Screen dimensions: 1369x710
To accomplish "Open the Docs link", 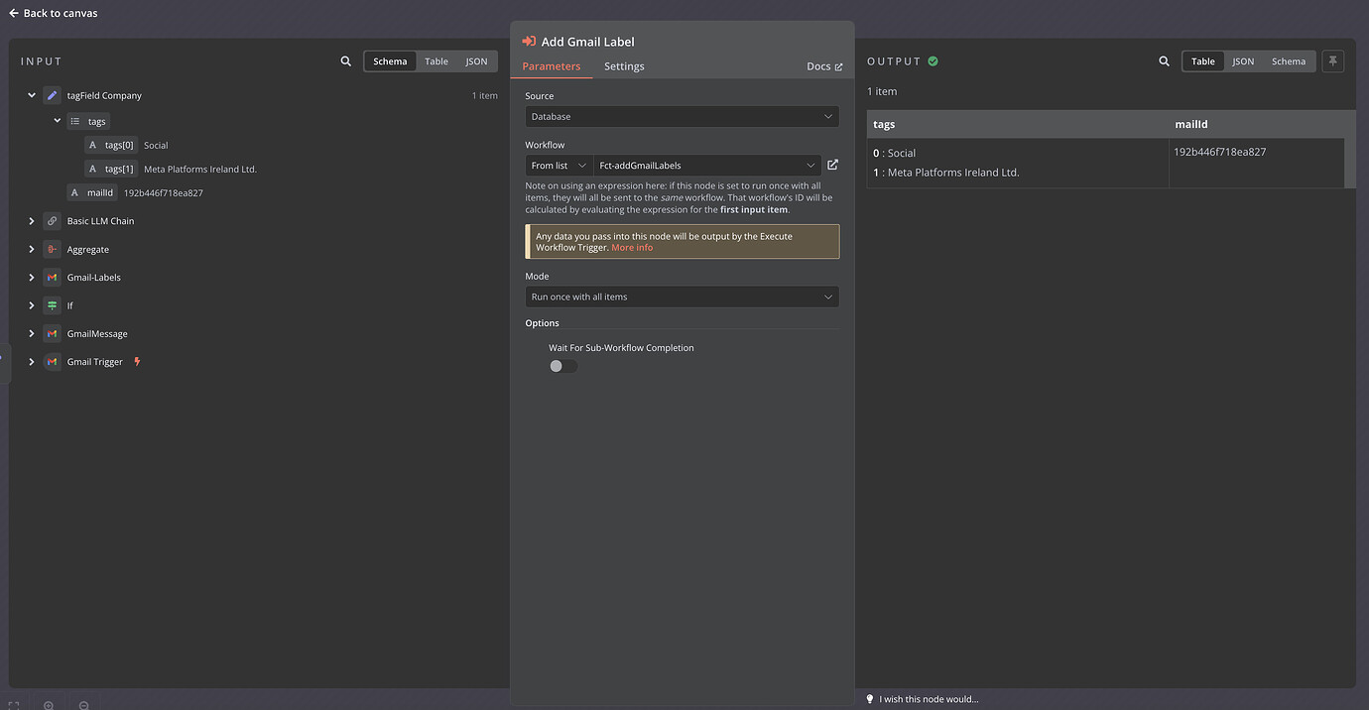I will (824, 65).
